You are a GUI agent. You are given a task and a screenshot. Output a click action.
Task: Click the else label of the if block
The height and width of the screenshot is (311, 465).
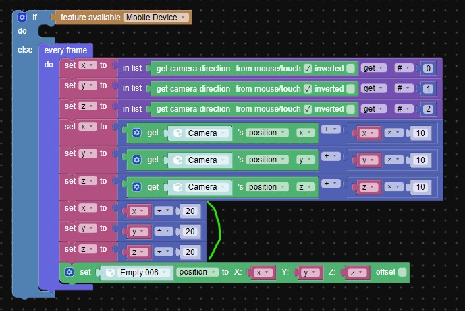point(25,50)
